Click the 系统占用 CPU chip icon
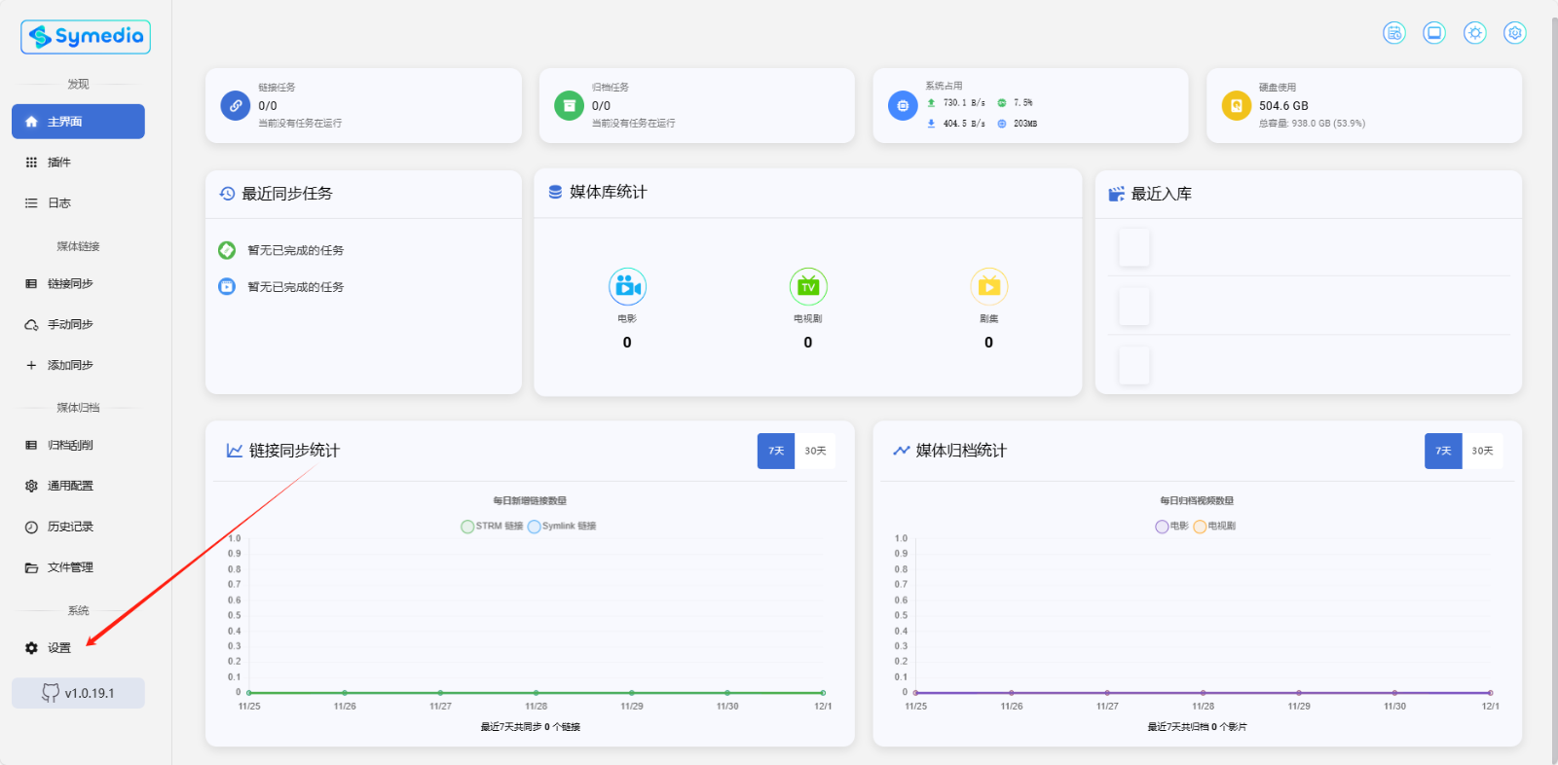 903,105
